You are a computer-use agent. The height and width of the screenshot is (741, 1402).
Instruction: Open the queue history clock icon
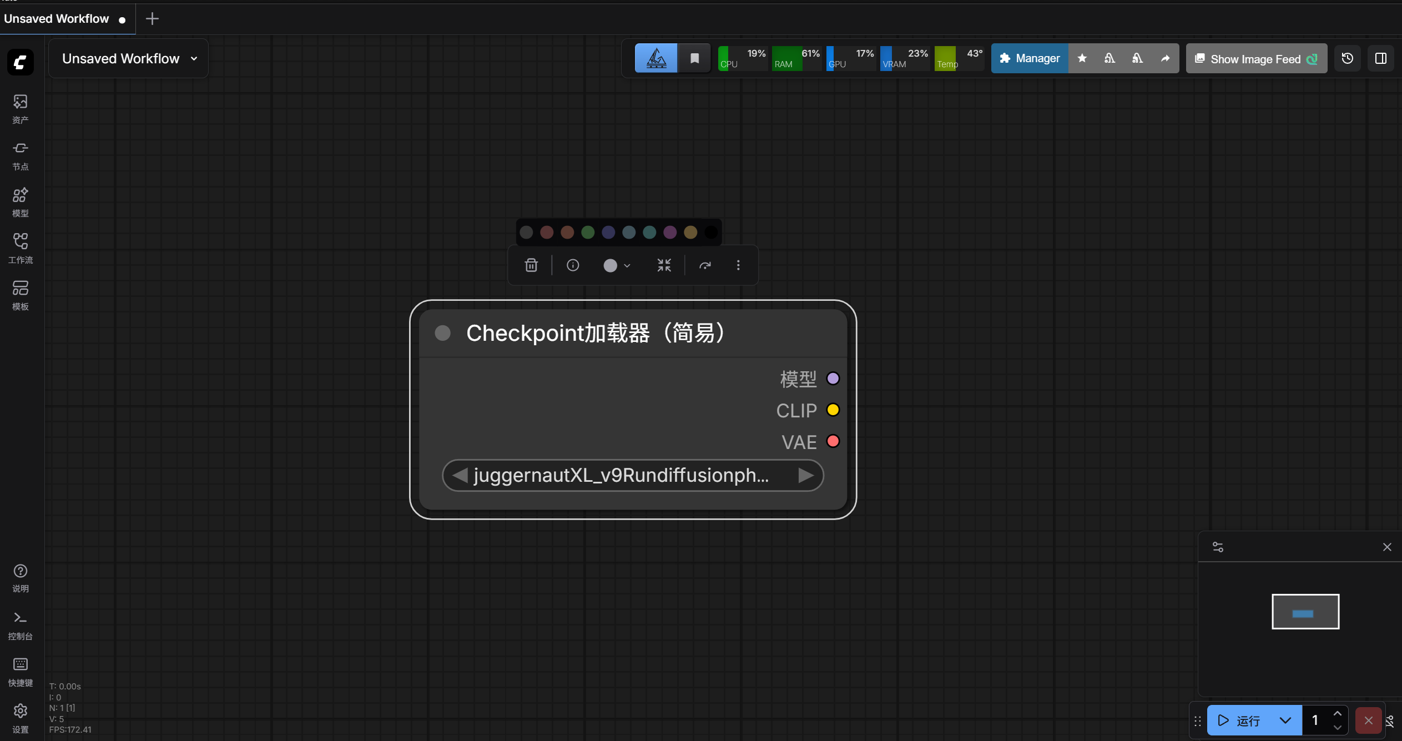click(x=1347, y=58)
